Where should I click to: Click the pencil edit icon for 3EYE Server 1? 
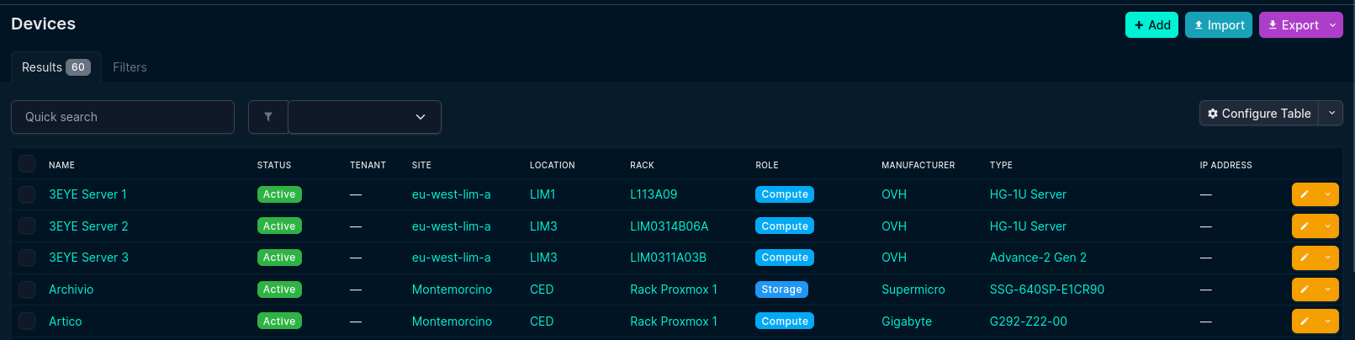click(1305, 194)
